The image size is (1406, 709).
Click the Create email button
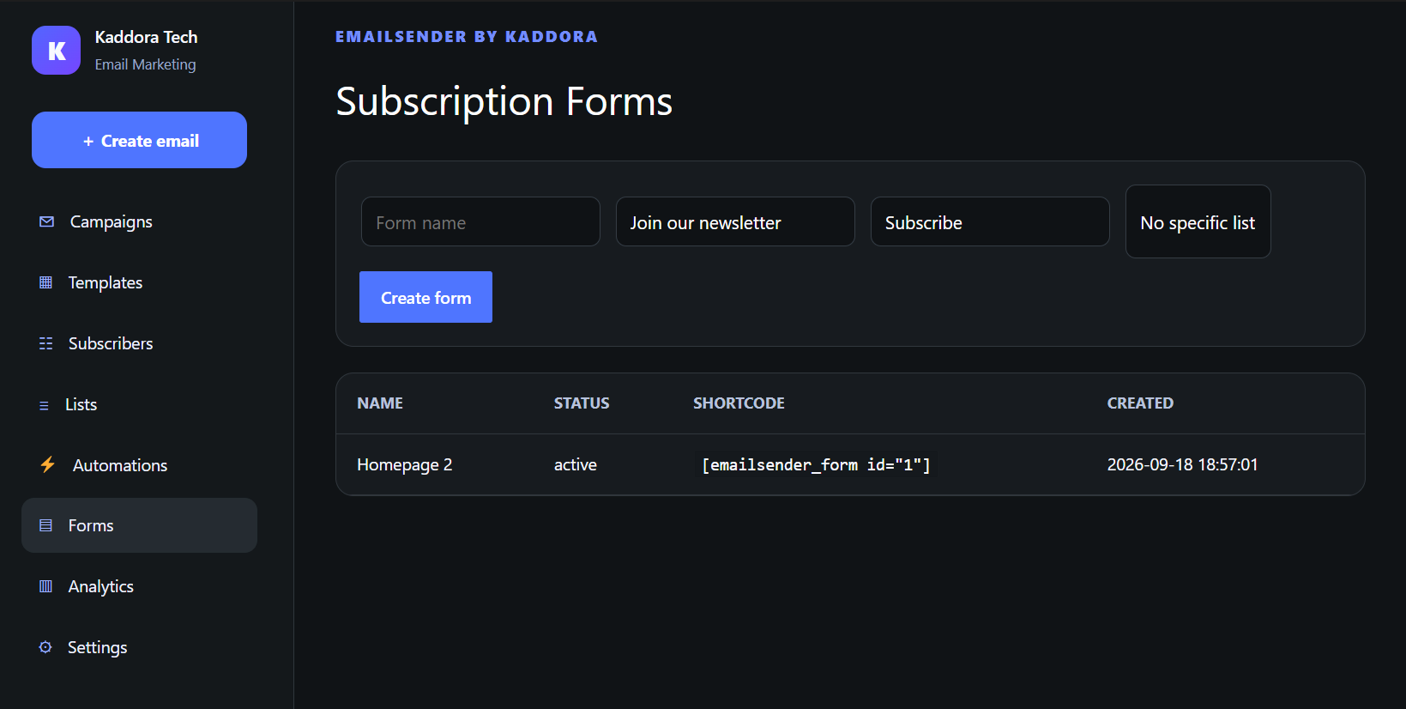[139, 140]
